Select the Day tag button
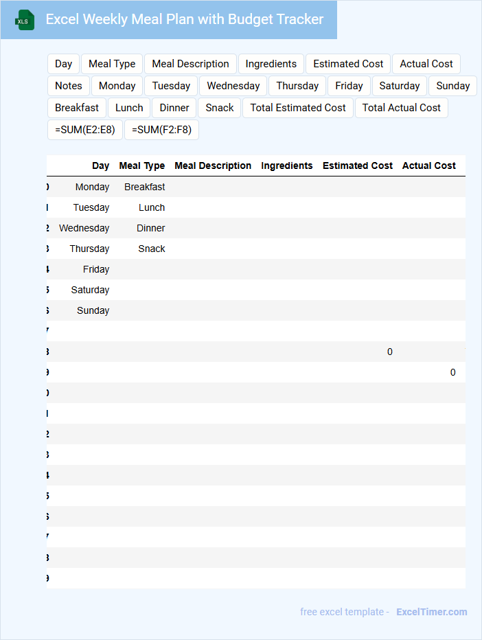Image resolution: width=482 pixels, height=640 pixels. (x=63, y=64)
